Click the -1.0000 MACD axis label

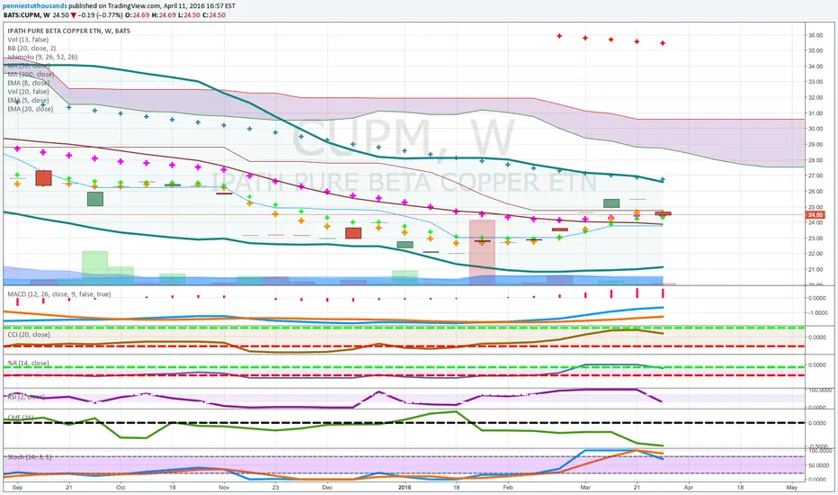817,313
